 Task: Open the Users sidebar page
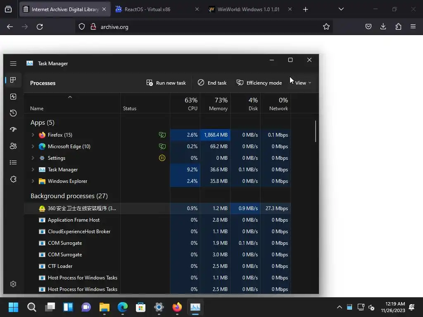pos(13,146)
